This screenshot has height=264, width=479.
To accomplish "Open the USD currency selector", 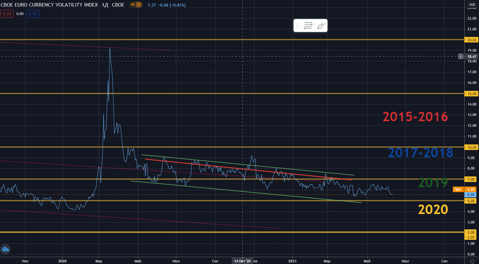I will [472, 5].
